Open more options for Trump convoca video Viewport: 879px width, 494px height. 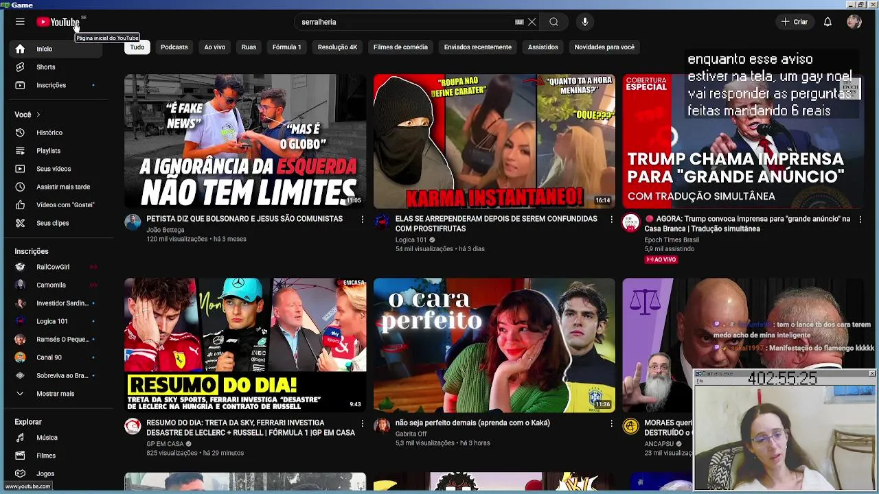tap(860, 220)
